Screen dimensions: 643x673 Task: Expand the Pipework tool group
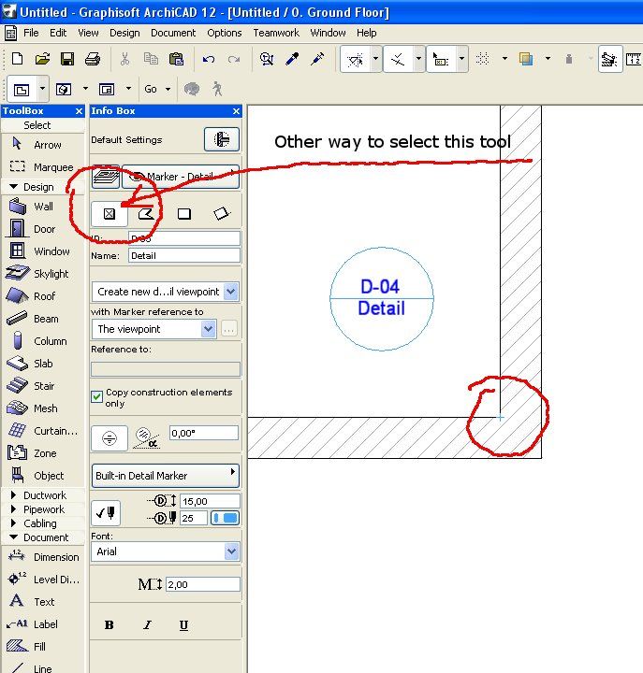(x=13, y=509)
